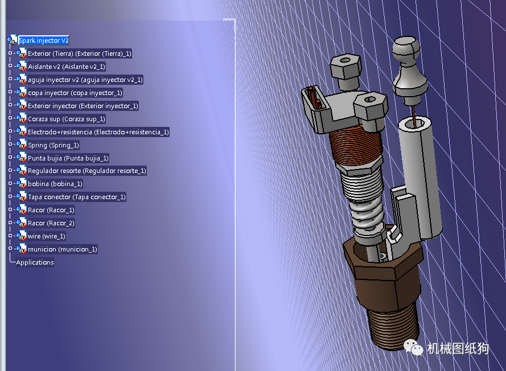Click the Aislante v2 component icon
Screen dimensions: 506x371
click(x=21, y=66)
